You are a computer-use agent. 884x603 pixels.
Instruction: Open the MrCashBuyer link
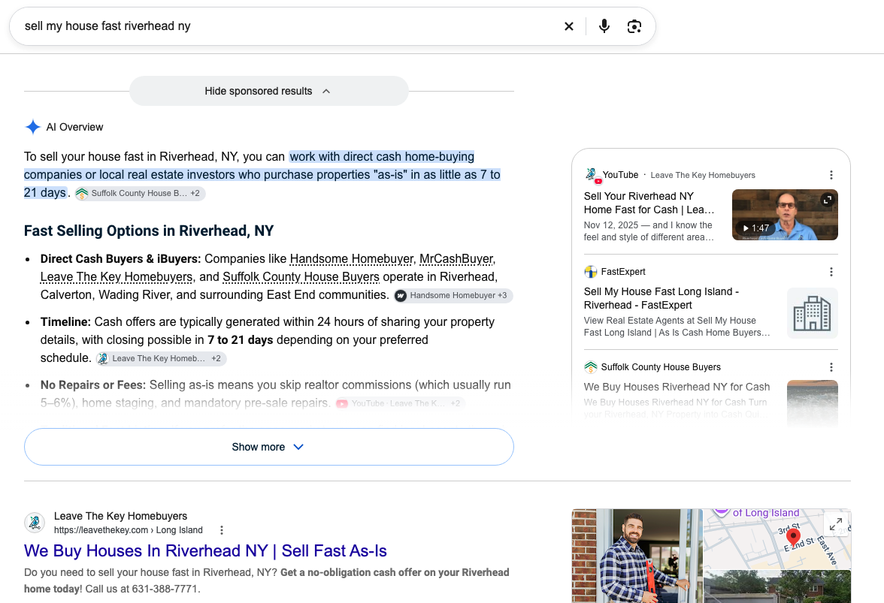click(x=456, y=259)
